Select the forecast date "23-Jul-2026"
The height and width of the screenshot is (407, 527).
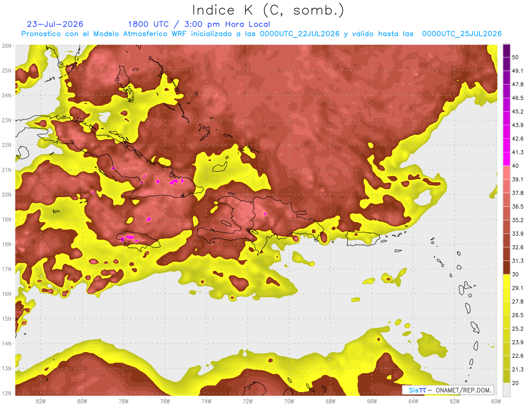pos(55,24)
